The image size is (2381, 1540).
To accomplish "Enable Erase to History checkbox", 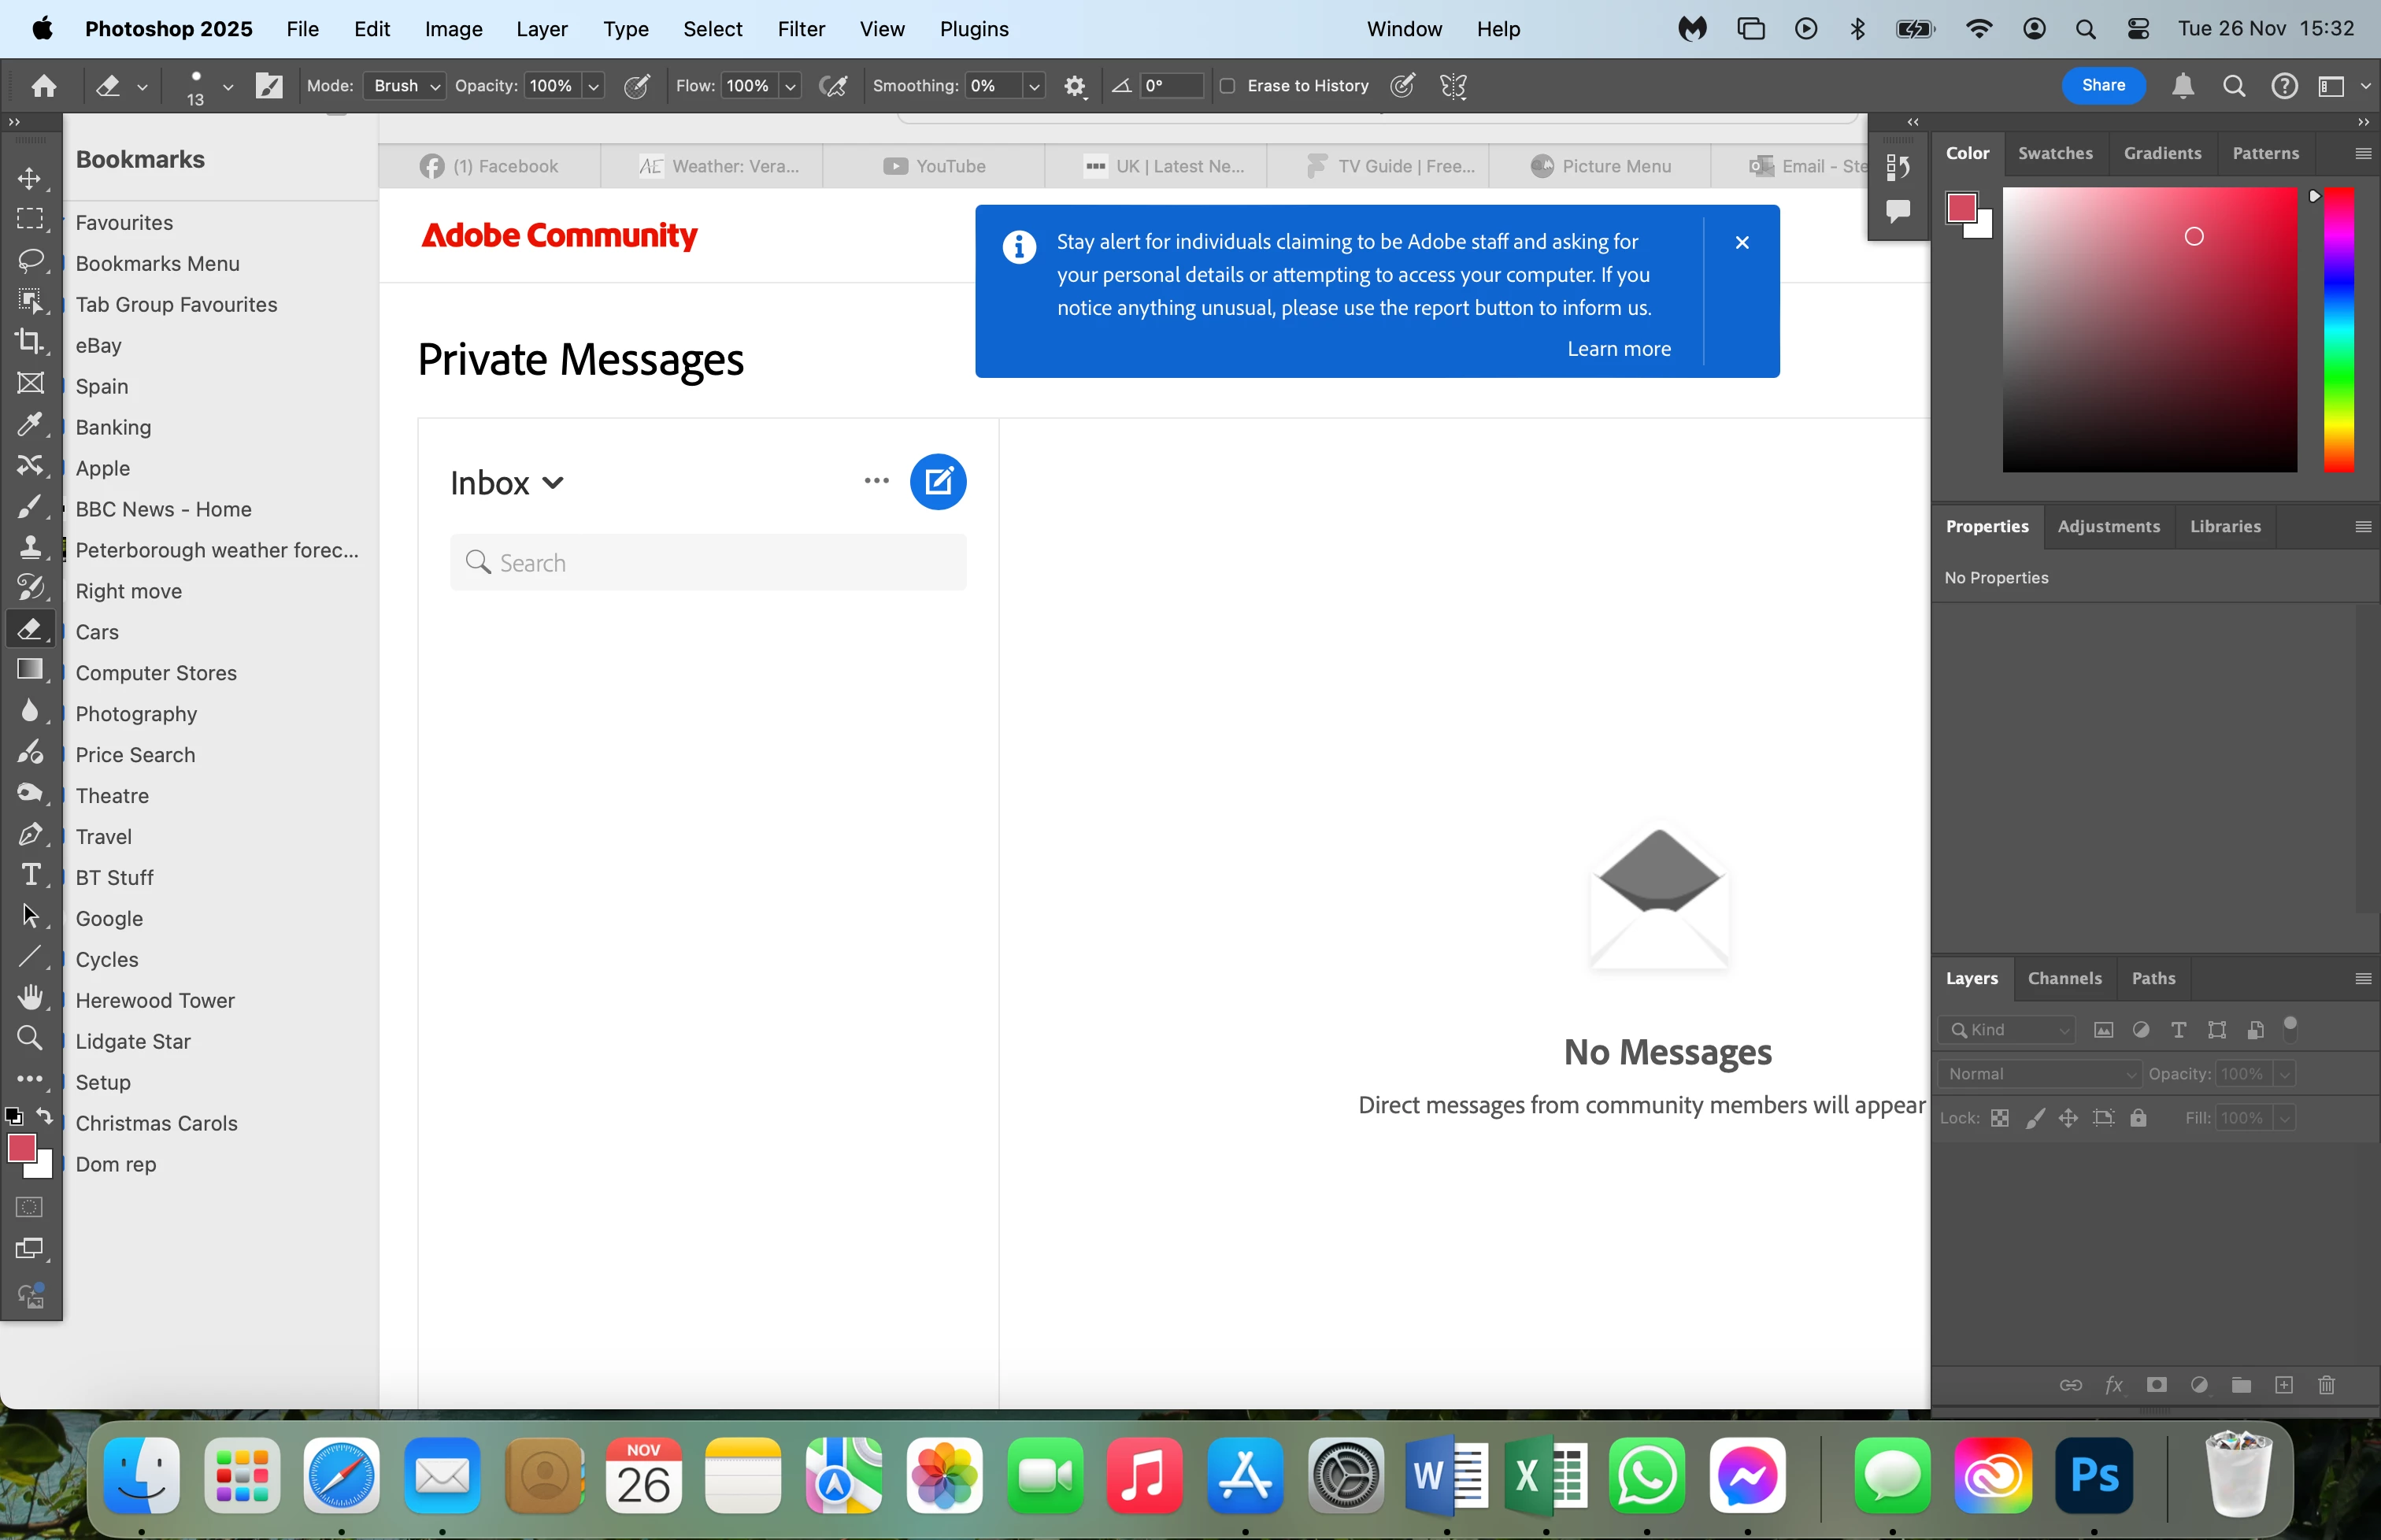I will (1228, 86).
